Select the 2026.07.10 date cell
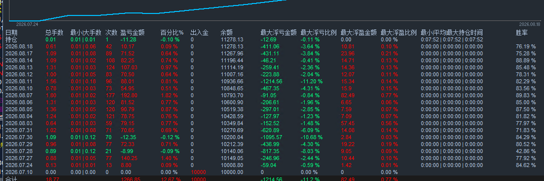 click(20, 172)
